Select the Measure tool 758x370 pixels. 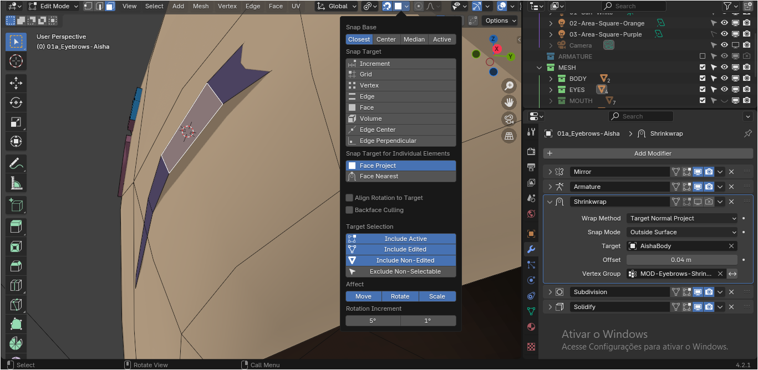coord(16,183)
